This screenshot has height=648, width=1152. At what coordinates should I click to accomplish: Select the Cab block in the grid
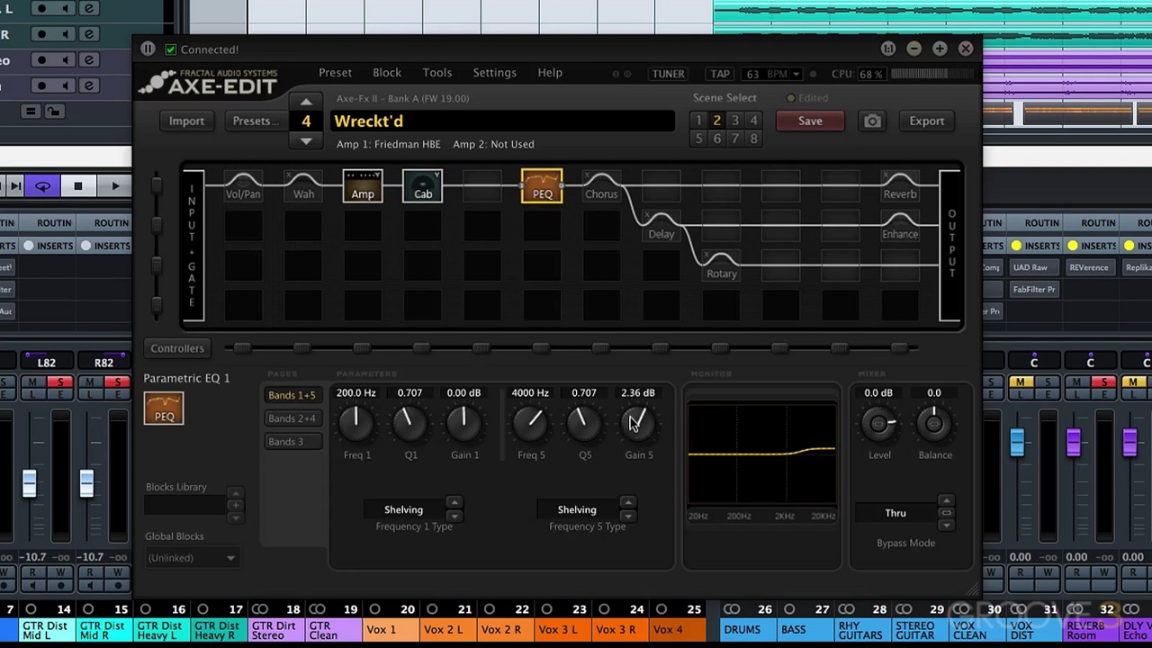(422, 185)
